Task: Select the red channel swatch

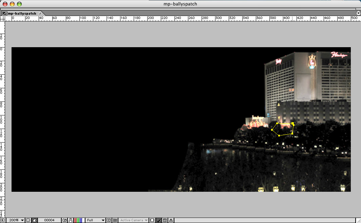Action: 75,220
